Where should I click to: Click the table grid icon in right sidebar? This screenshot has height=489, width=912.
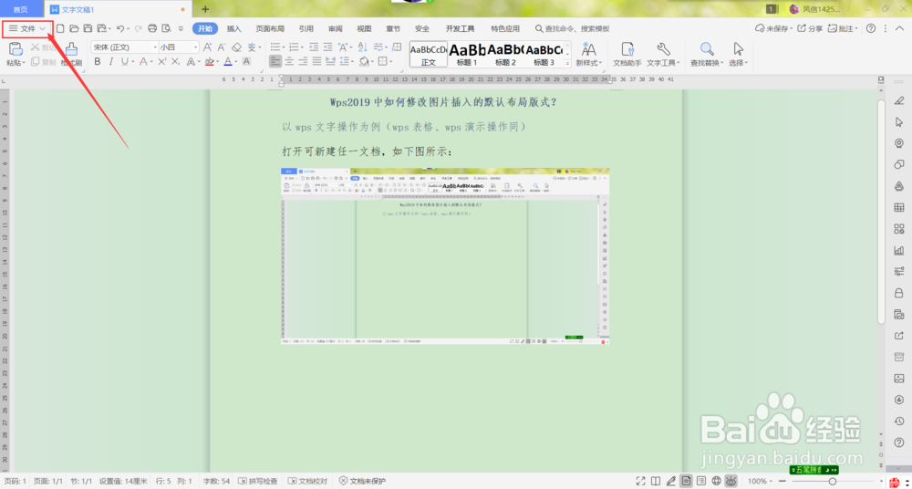coord(898,207)
